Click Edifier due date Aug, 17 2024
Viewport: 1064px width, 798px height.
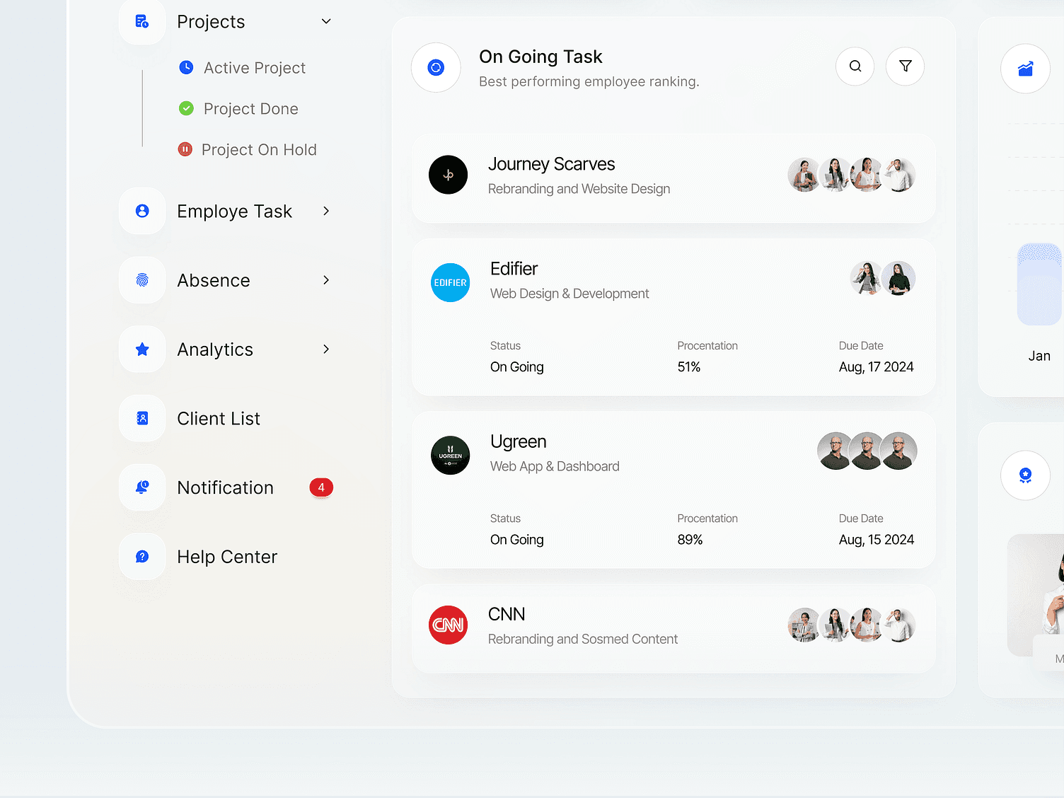[877, 367]
